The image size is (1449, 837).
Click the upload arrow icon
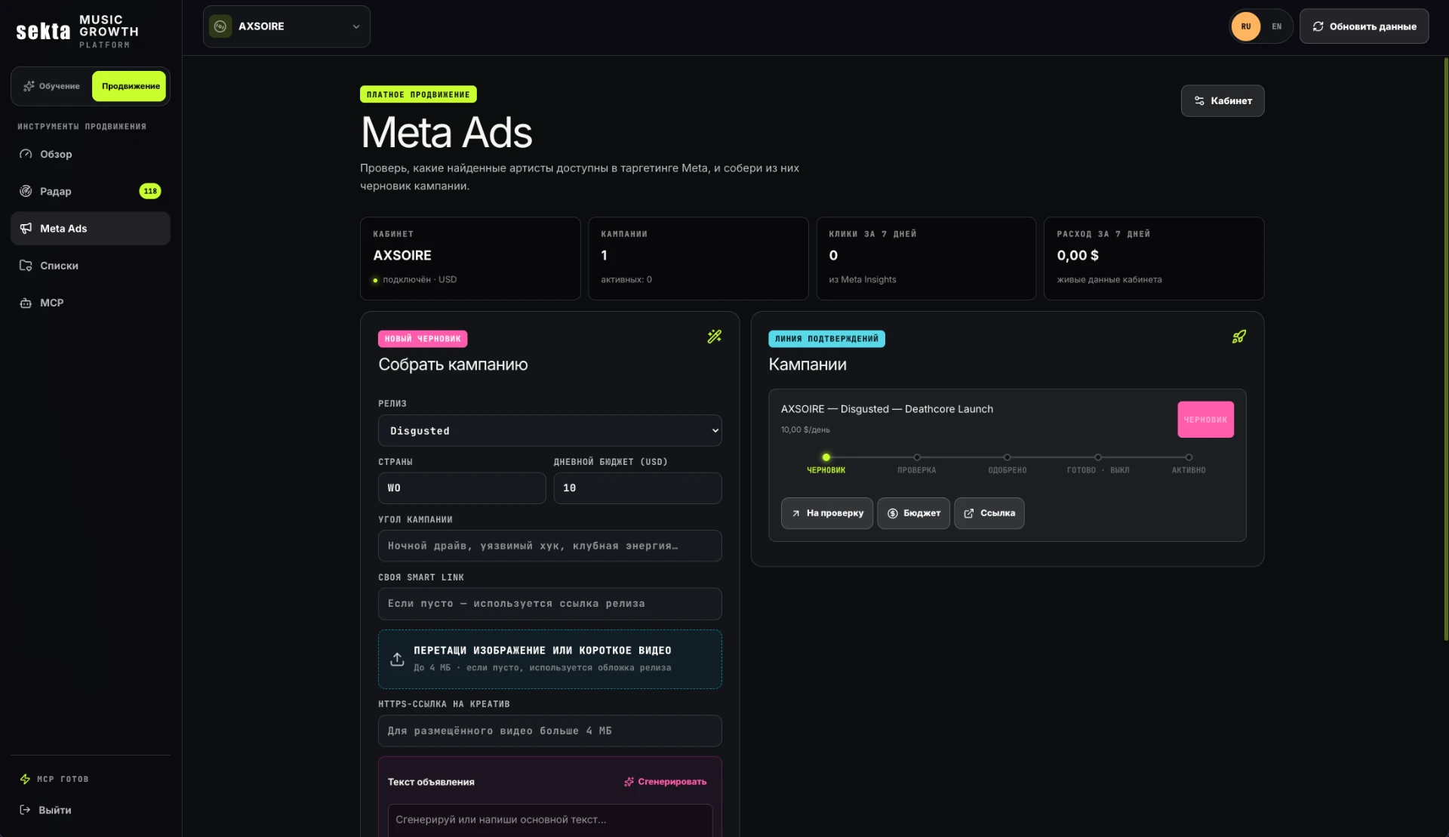[x=397, y=659]
